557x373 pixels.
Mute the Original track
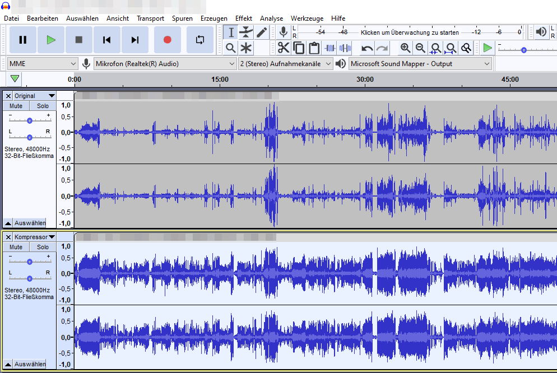tap(16, 106)
